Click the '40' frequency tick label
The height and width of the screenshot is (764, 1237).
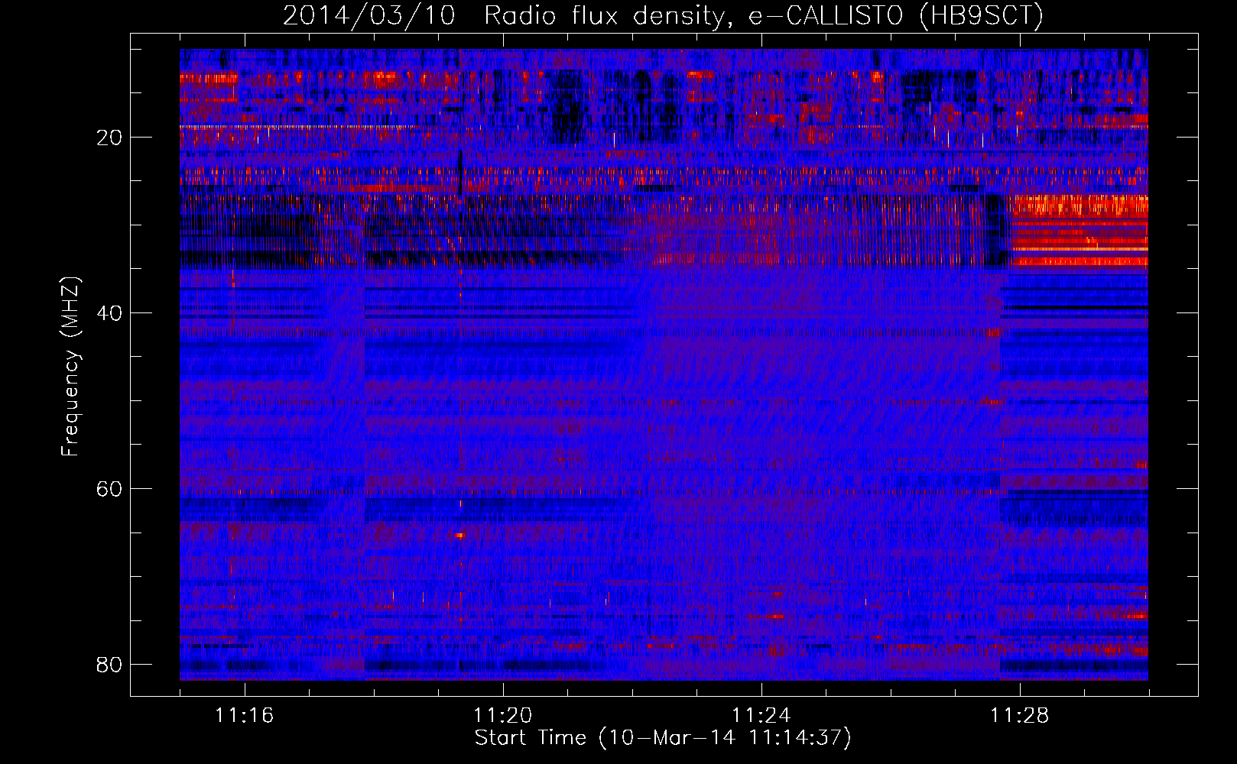pos(109,313)
